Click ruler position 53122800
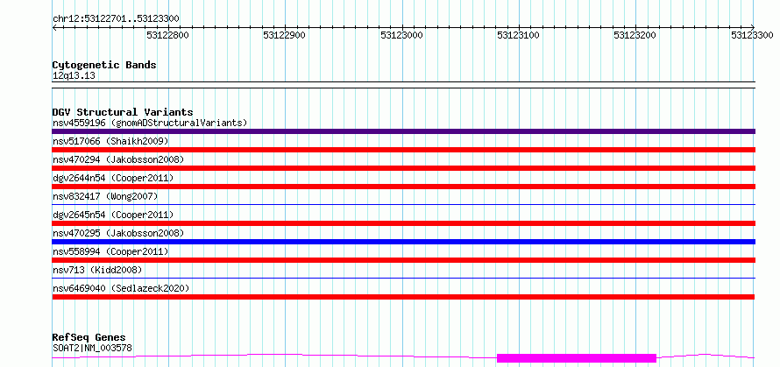Screen dimensions: 780x367 tap(167, 35)
